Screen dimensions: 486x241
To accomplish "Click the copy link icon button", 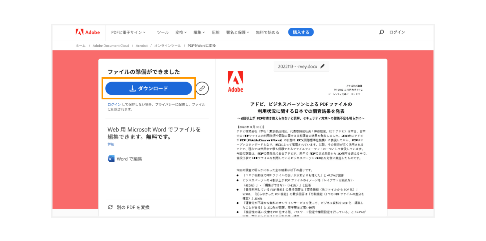I will click(x=202, y=88).
